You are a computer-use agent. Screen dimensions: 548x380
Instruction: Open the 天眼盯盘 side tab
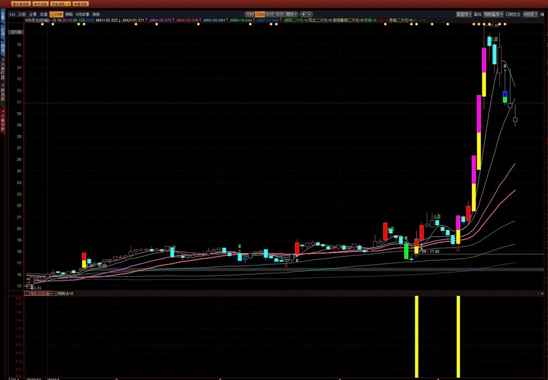coord(3,71)
